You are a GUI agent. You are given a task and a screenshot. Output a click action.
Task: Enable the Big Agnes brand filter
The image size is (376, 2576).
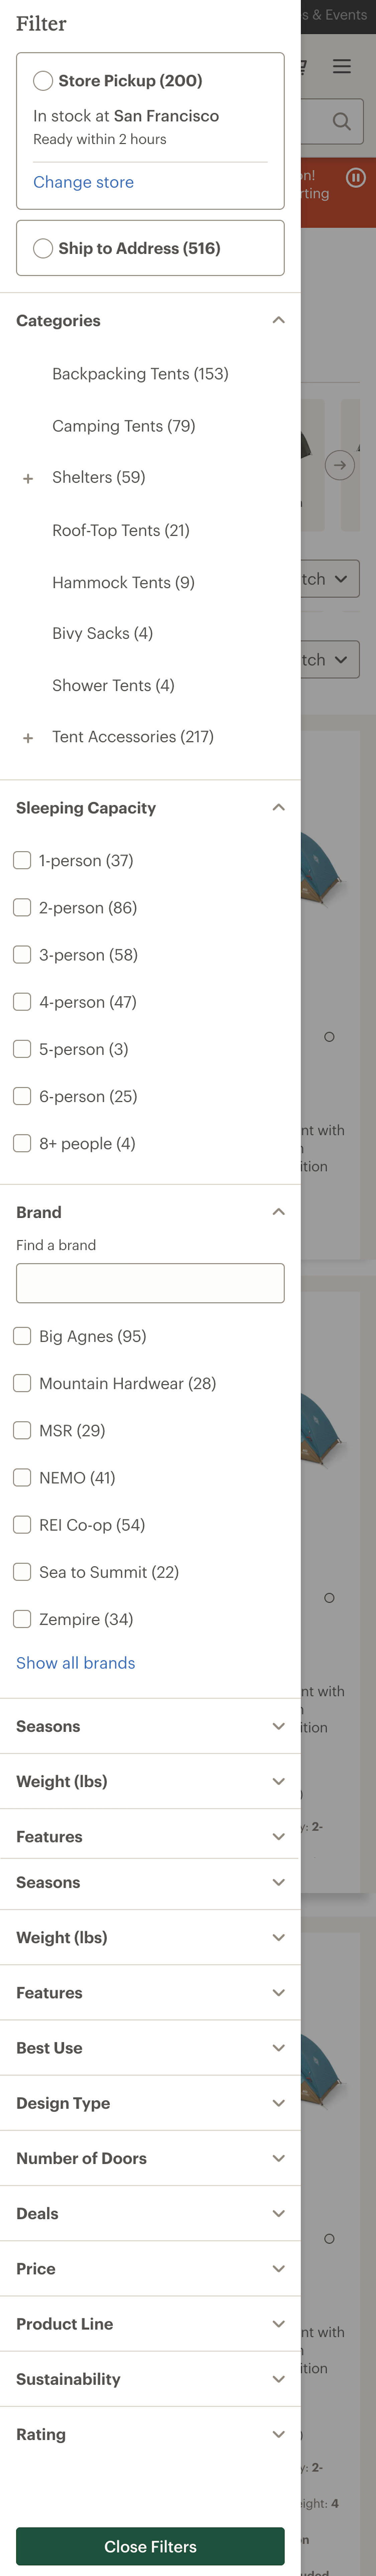(22, 1335)
